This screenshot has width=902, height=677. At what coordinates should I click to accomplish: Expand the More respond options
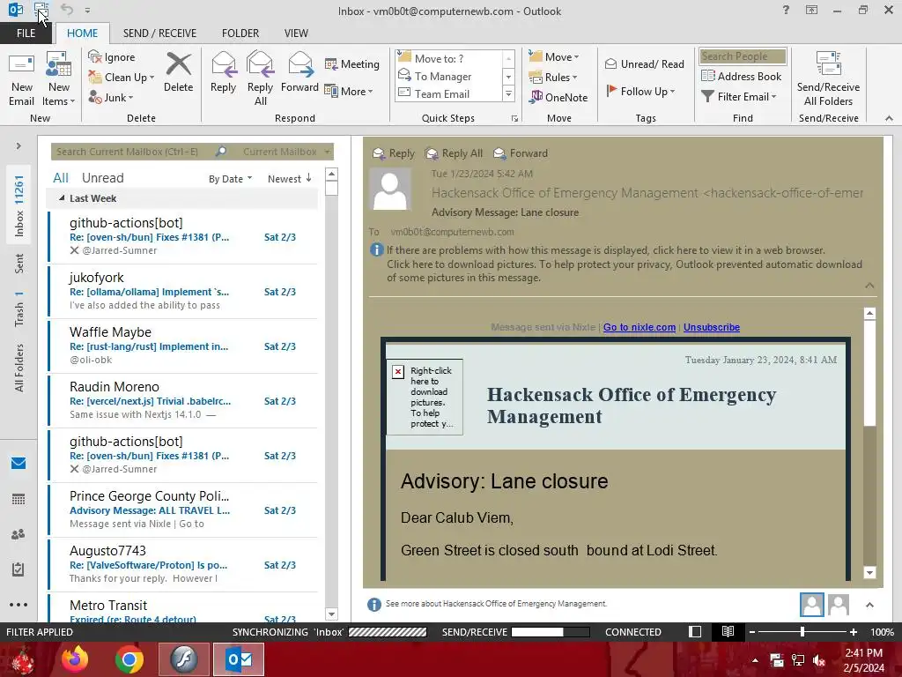tap(349, 91)
